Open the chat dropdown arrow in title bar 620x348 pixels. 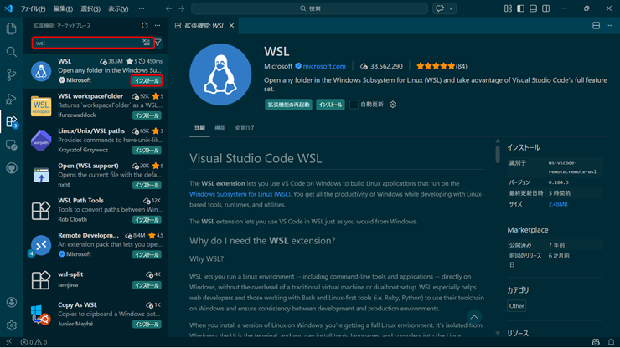click(x=452, y=8)
